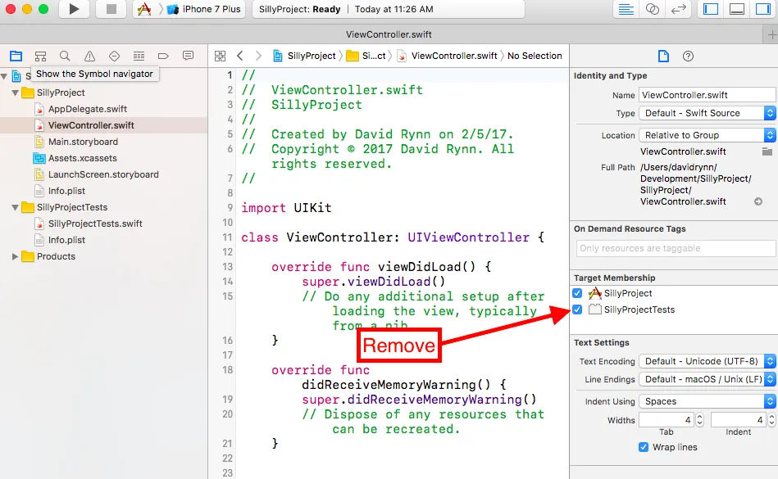The height and width of the screenshot is (479, 778).
Task: Show the Report navigator
Action: (x=188, y=56)
